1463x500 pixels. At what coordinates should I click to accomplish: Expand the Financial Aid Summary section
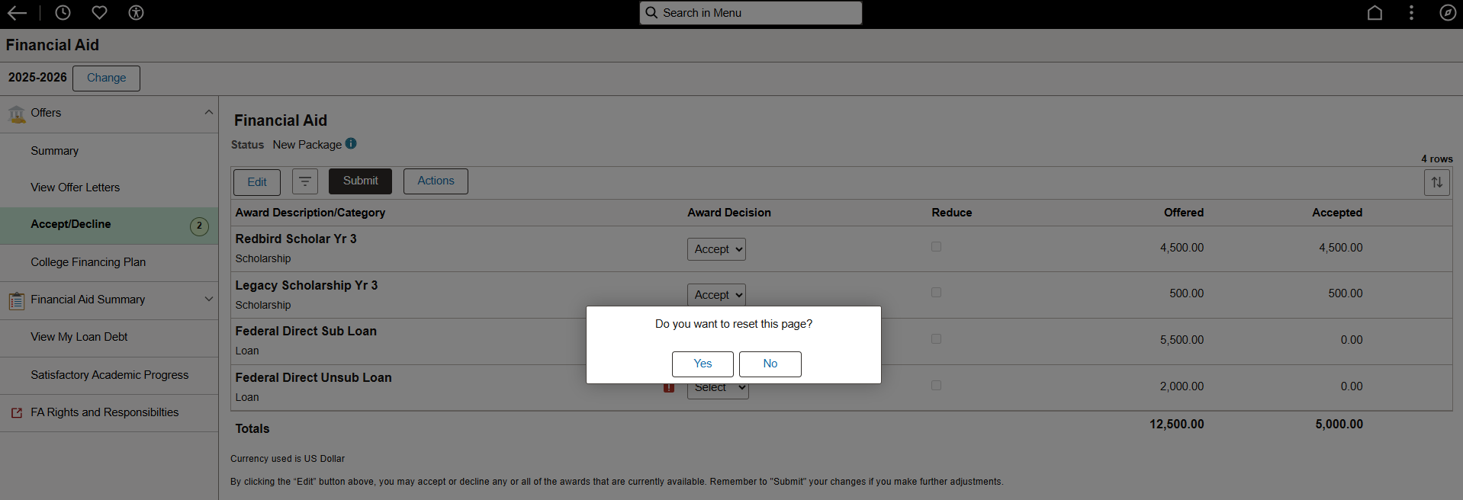pyautogui.click(x=208, y=300)
